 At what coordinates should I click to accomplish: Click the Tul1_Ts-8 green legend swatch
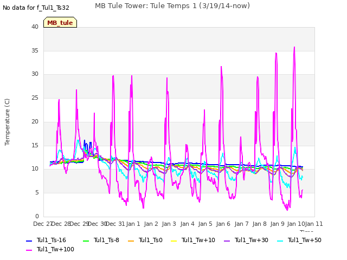[86, 240]
